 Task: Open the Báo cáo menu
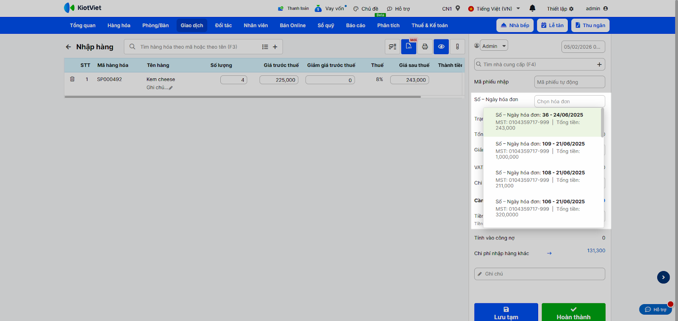coord(356,25)
